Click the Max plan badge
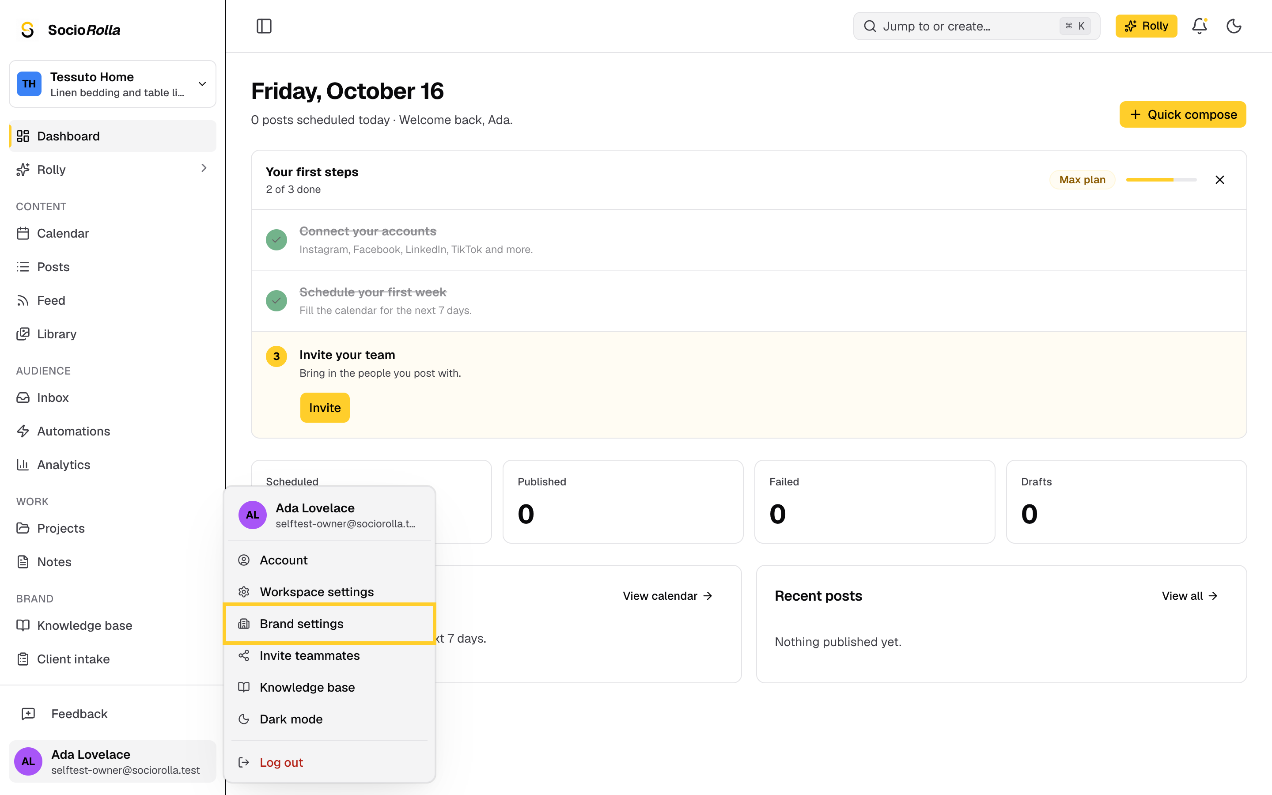This screenshot has height=795, width=1272. [x=1082, y=180]
